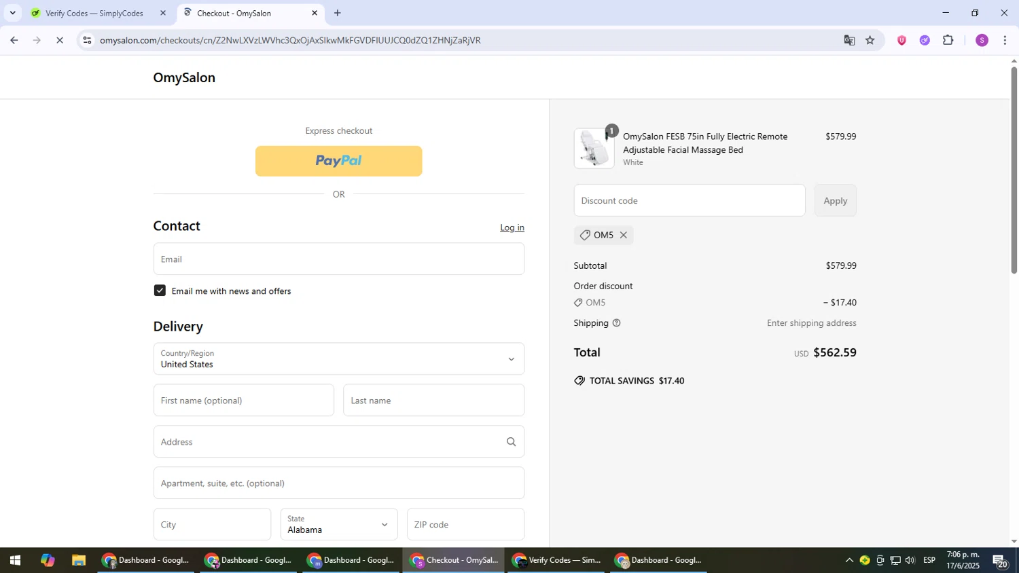Screen dimensions: 1019x573
Task: Click the network tray icon
Action: coord(895,560)
